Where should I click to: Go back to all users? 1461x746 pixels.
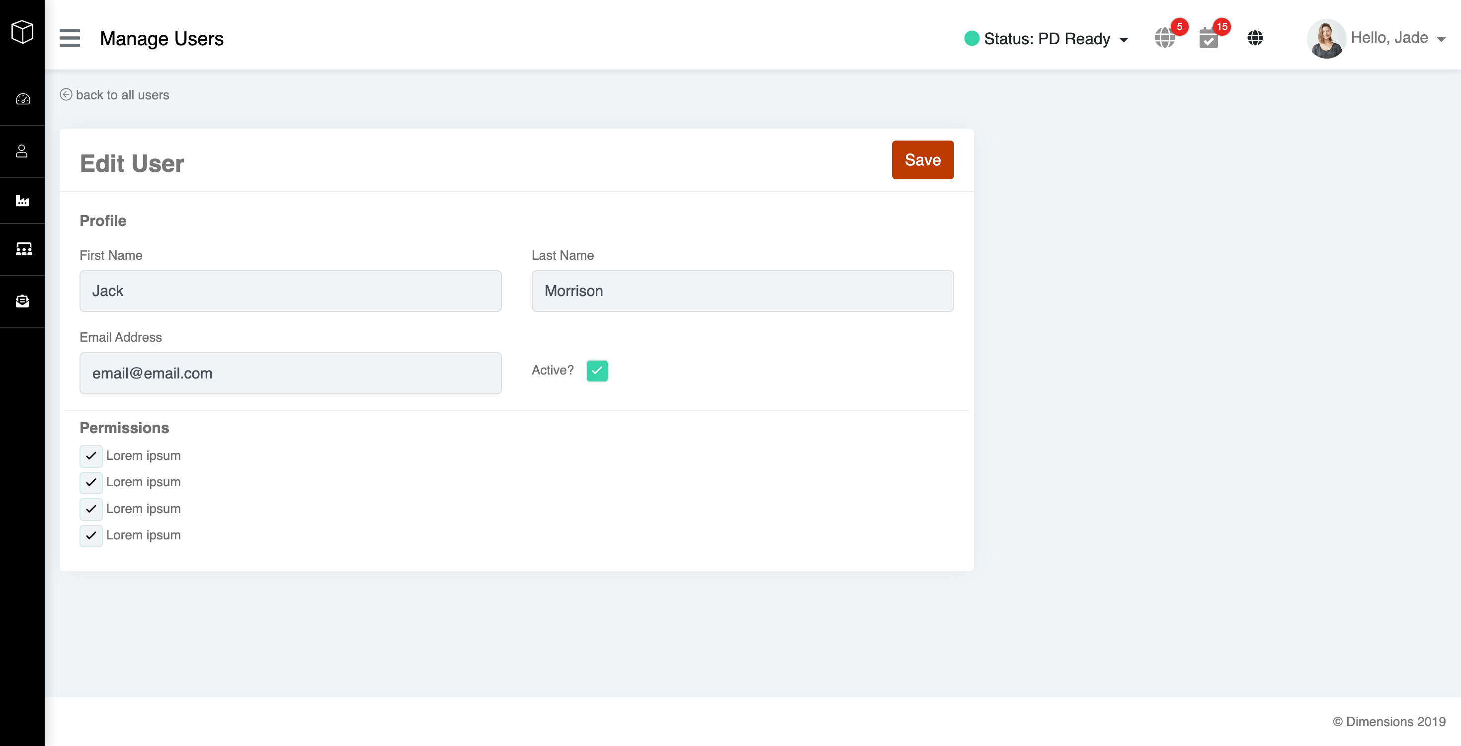coord(123,95)
